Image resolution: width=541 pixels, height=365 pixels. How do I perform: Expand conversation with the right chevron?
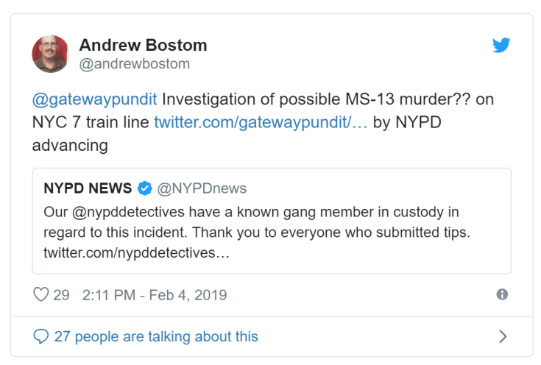coord(503,337)
